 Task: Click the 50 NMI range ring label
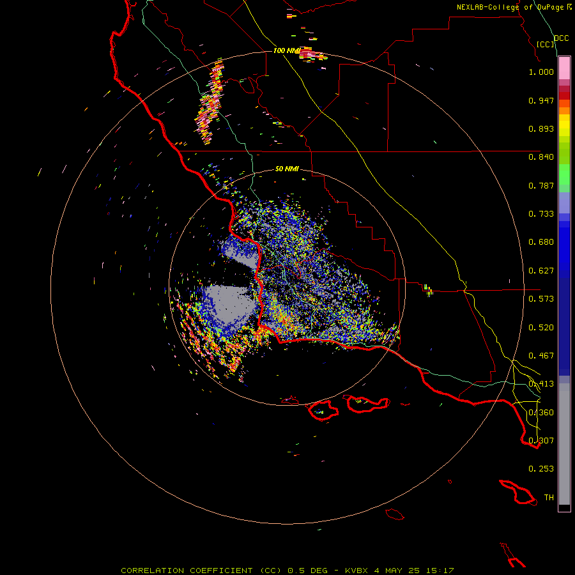tap(287, 169)
